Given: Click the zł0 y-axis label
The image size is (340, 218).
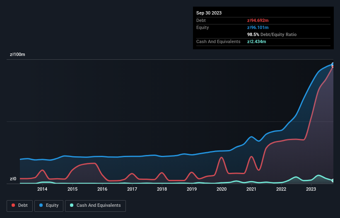Looking at the screenshot, I should [13, 179].
